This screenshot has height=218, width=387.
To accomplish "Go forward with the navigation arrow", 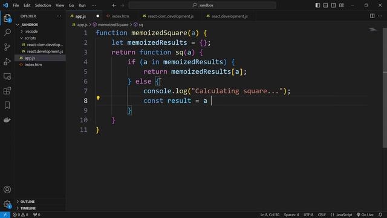I will click(122, 5).
